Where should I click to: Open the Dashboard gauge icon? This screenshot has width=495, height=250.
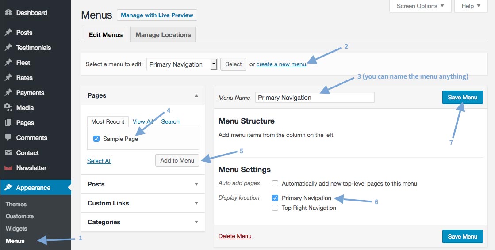[8, 13]
